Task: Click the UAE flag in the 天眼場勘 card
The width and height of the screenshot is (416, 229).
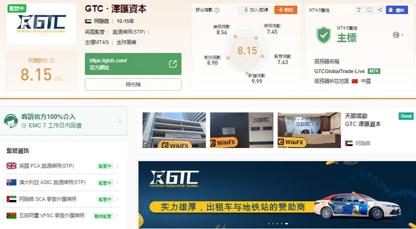Action: point(349,143)
